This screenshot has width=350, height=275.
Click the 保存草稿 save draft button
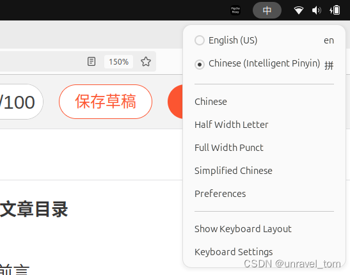click(106, 102)
